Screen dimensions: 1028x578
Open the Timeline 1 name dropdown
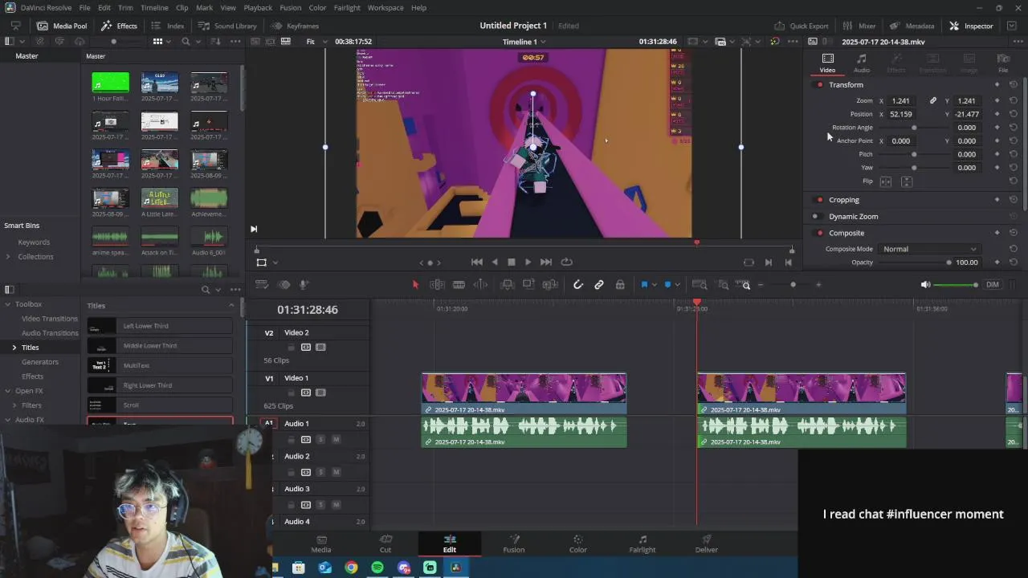[524, 42]
